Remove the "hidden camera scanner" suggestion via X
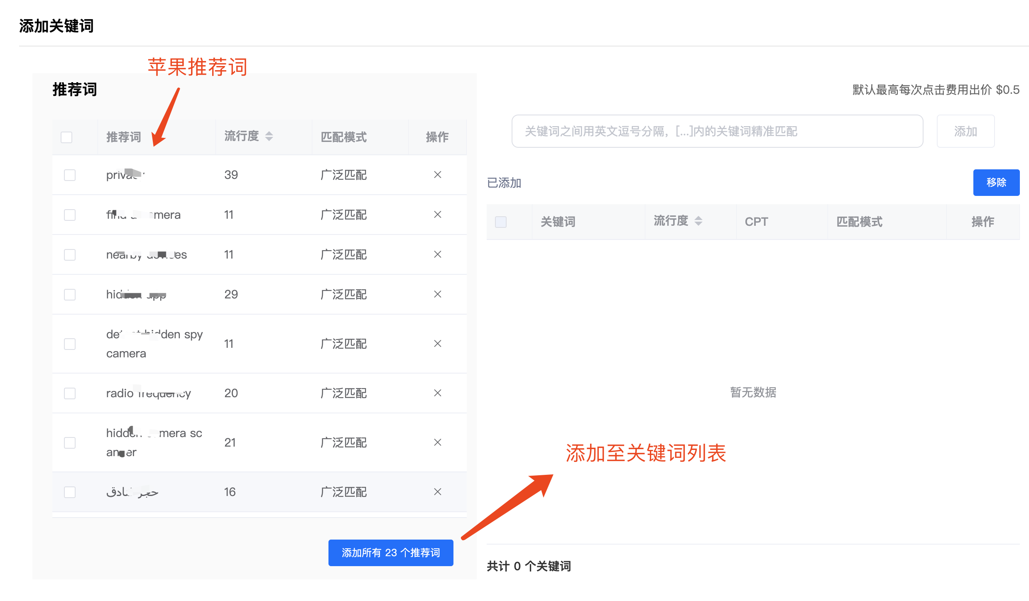Screen dimensions: 1029x601 437,442
